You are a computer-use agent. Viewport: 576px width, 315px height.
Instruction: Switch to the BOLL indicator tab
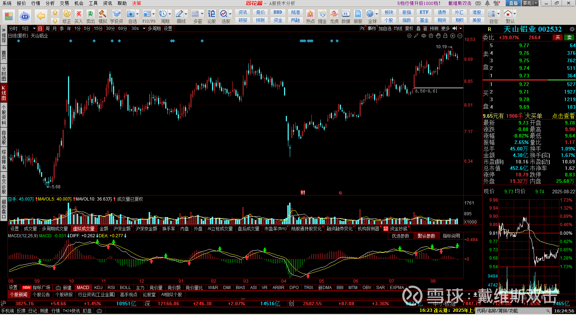[x=125, y=288]
